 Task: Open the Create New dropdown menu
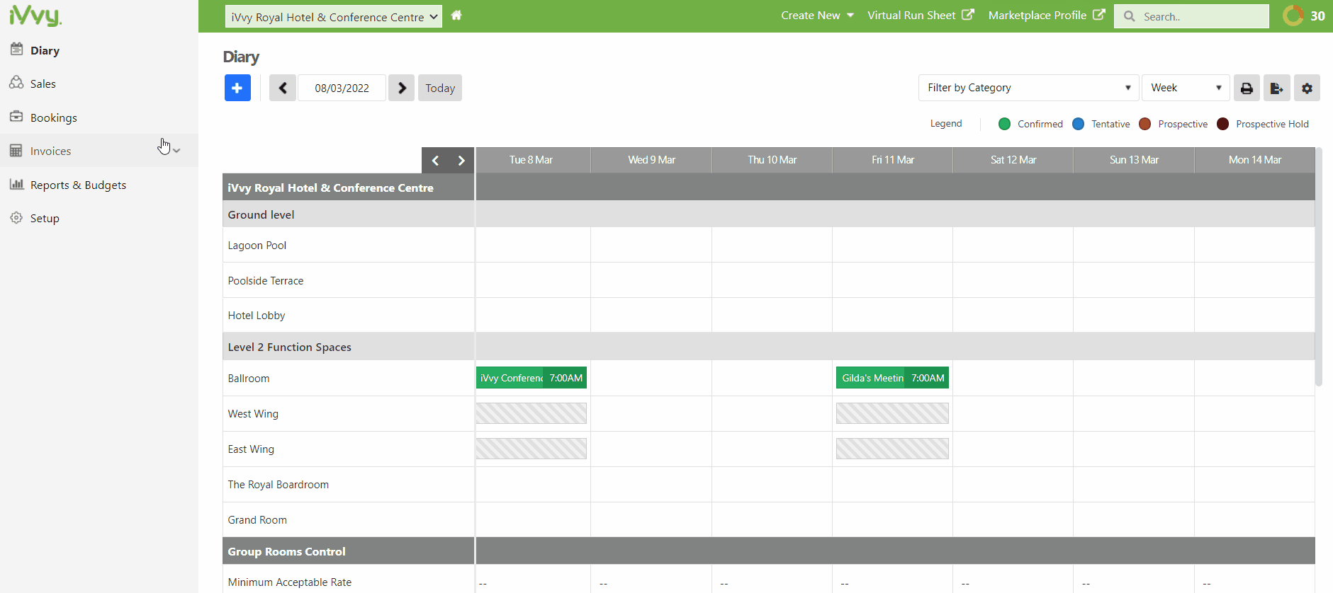click(x=817, y=15)
